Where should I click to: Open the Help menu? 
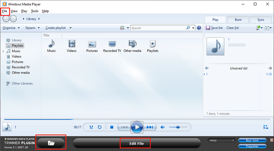[45, 11]
